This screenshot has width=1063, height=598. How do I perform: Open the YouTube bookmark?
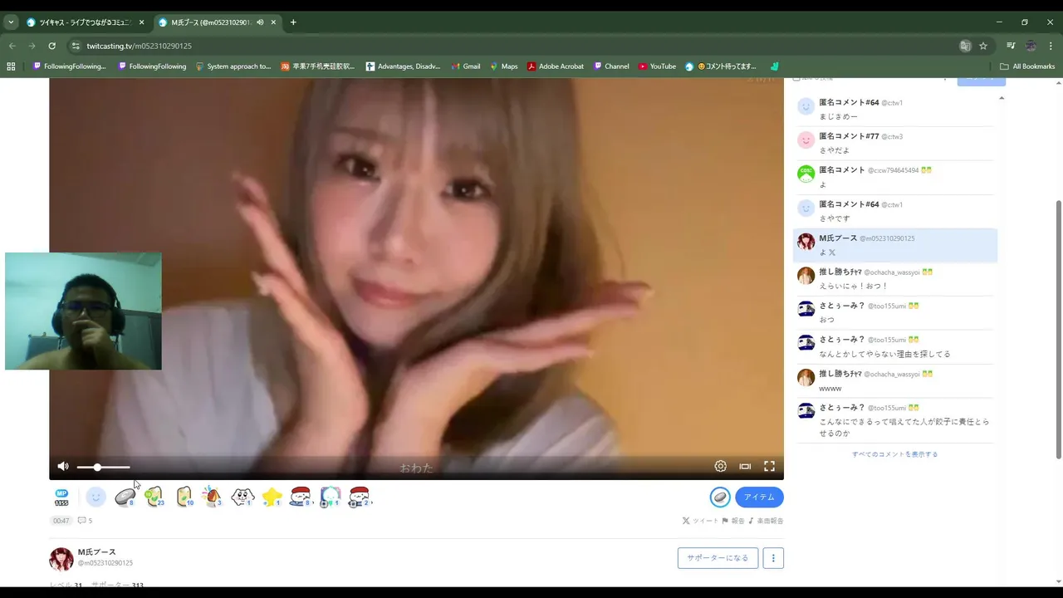(657, 66)
